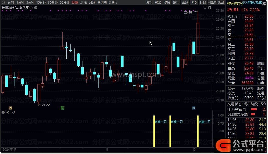The height and width of the screenshot is (154, 268).
Task: Open the F10 company info
Action: 194,2
